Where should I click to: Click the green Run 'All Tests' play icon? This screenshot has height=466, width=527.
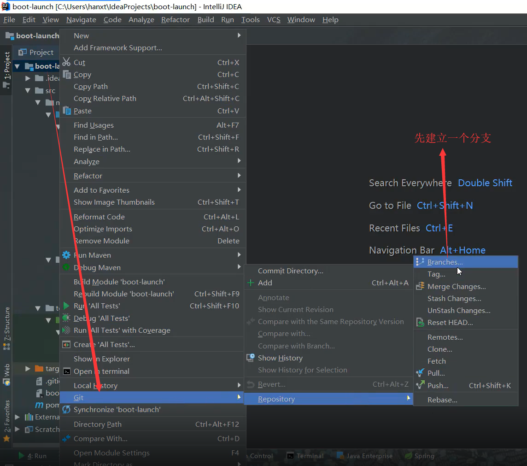click(66, 306)
